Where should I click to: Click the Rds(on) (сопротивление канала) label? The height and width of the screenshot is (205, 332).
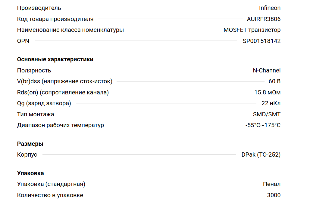63,92
